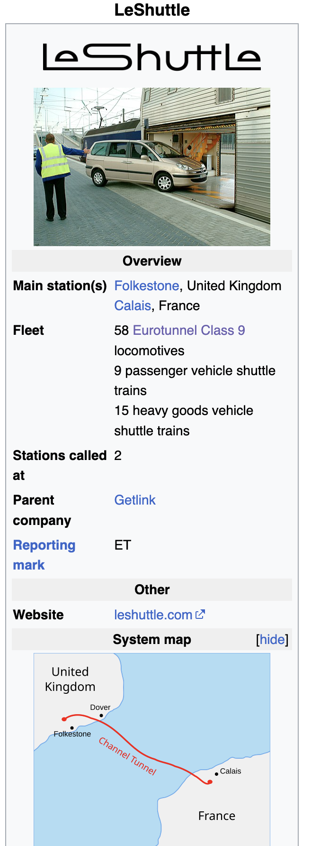The height and width of the screenshot is (846, 320).
Task: Follow the Eurotunnel Class 9 link
Action: (x=189, y=331)
